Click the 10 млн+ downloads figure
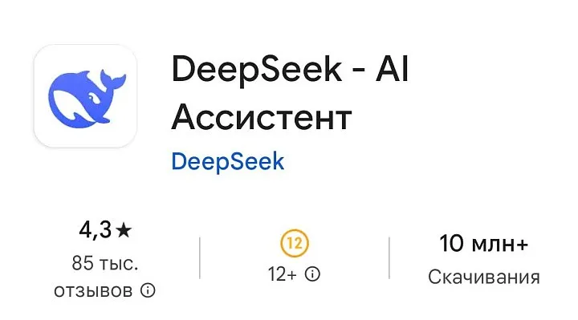The image size is (578, 320). (x=484, y=243)
